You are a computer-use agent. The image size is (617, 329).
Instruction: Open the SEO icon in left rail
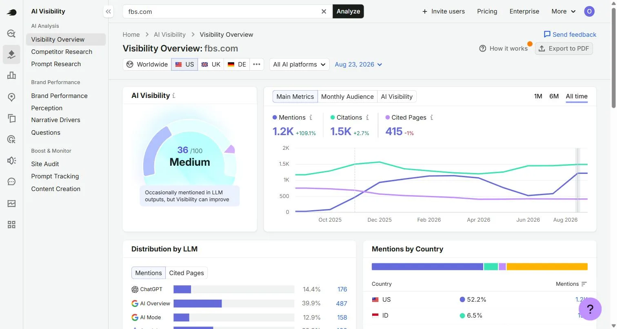11,33
